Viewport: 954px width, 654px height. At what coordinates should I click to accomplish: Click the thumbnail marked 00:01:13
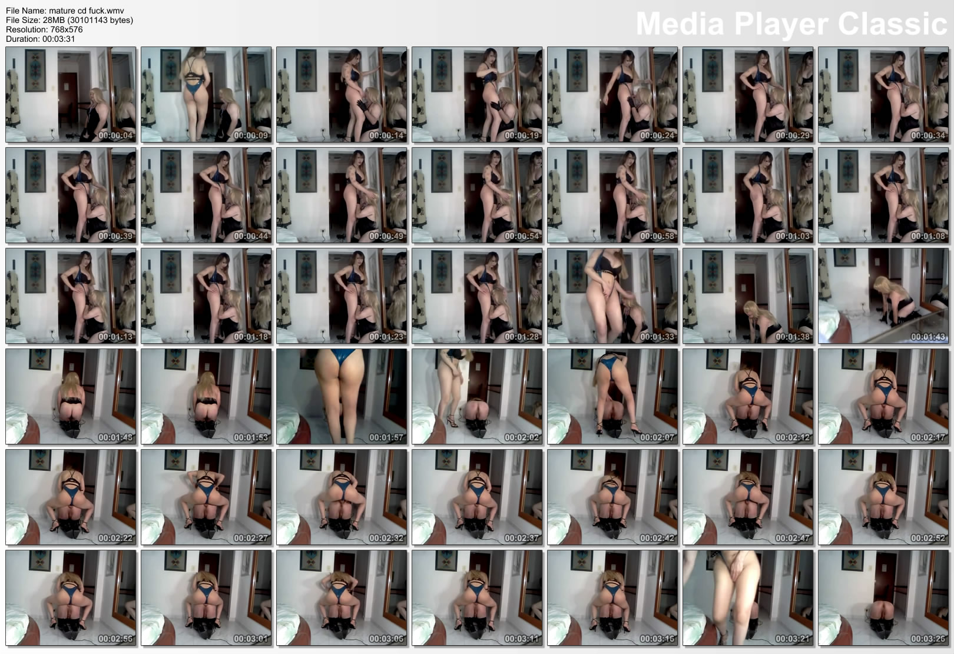(x=71, y=296)
